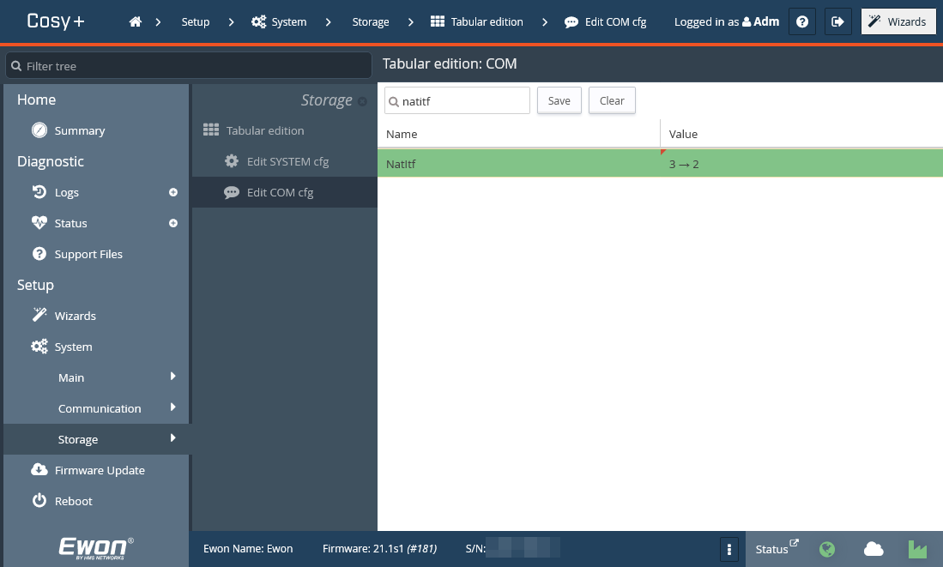Click the Clear button
Screen dimensions: 943x567
coord(612,100)
